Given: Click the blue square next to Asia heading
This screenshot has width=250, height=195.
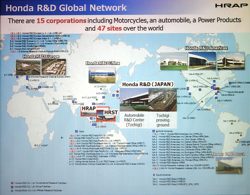Looking at the screenshot, I should point(76,131).
